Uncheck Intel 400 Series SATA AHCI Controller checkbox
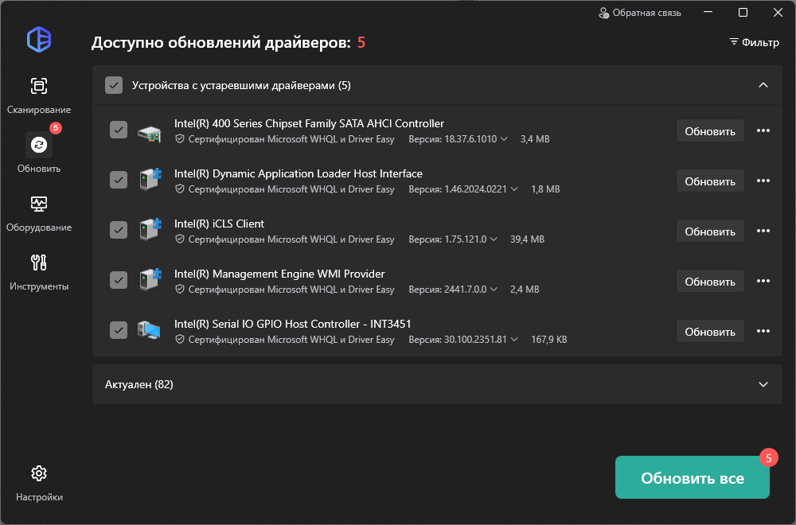 point(119,130)
